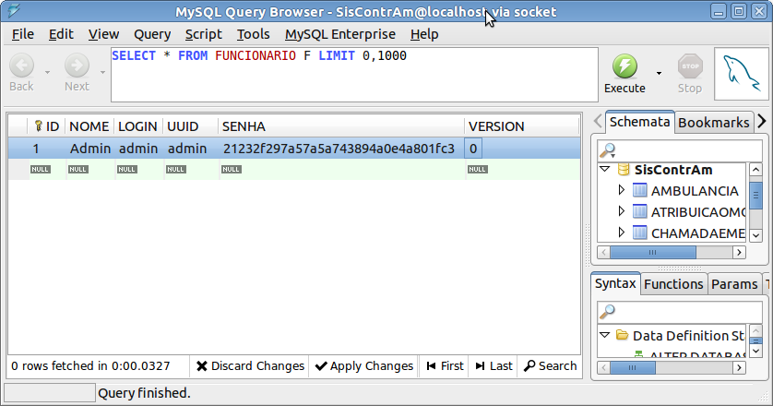Click syntax tree horizontal scrollbar right arrow

pos(739,367)
